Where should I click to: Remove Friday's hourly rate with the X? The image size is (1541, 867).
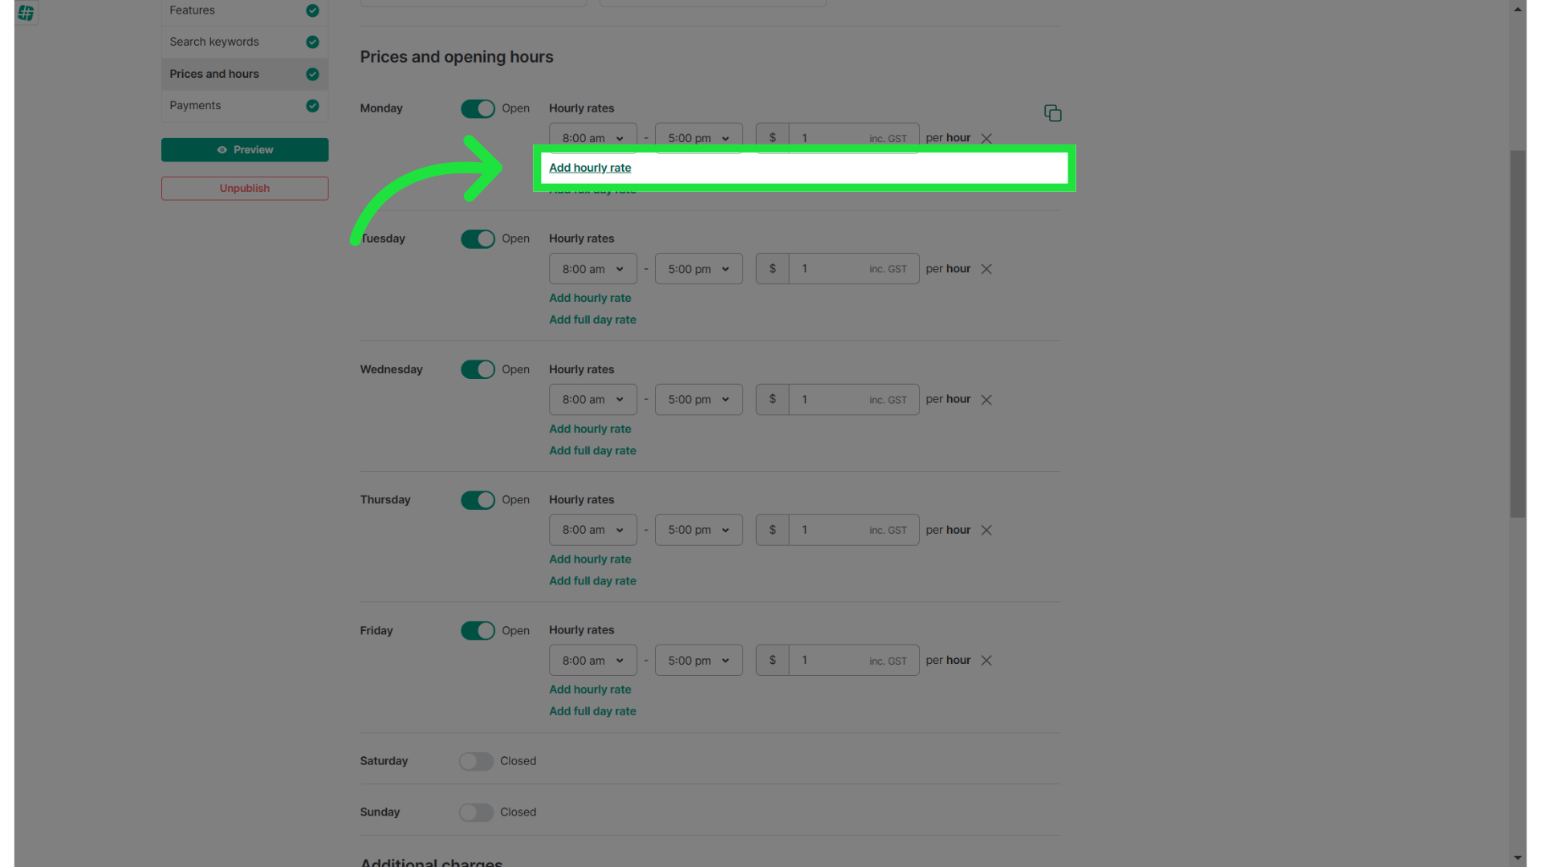click(x=986, y=661)
